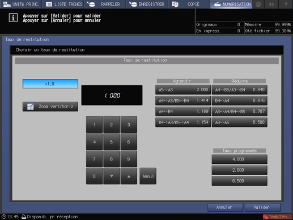293x220 pixels.
Task: Click the Originaux counter
Action: click(218, 24)
